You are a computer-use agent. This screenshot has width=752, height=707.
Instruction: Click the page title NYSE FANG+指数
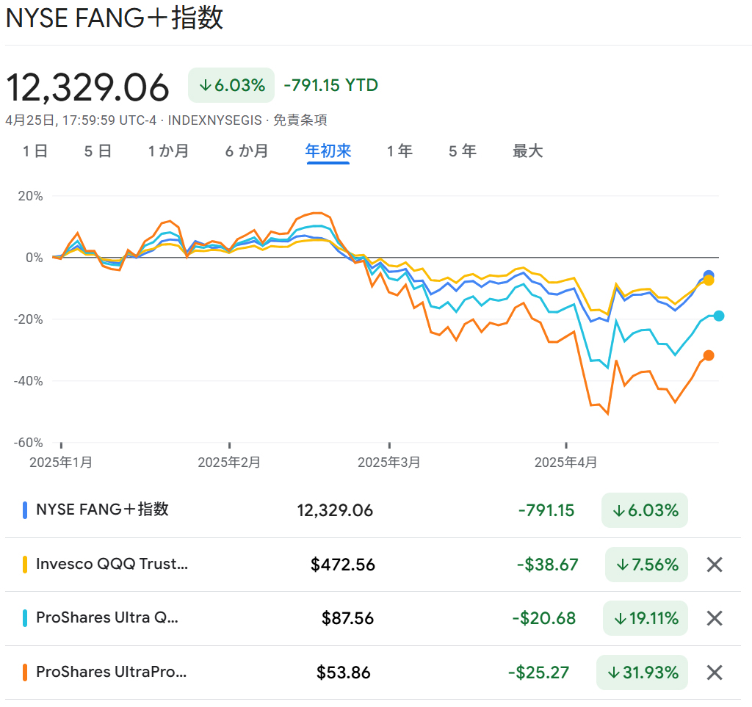click(x=114, y=18)
